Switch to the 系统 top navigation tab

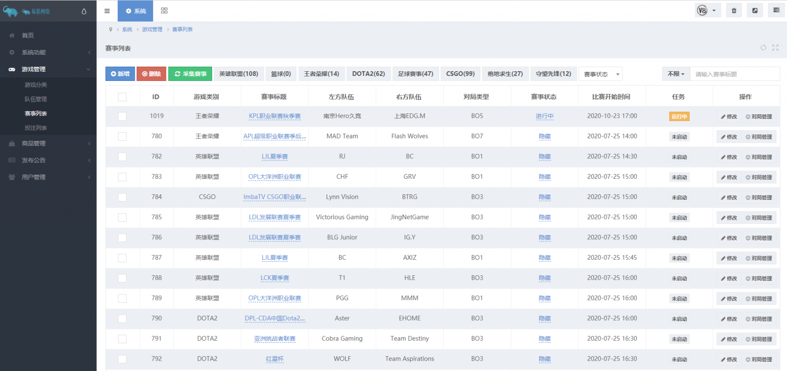[135, 10]
